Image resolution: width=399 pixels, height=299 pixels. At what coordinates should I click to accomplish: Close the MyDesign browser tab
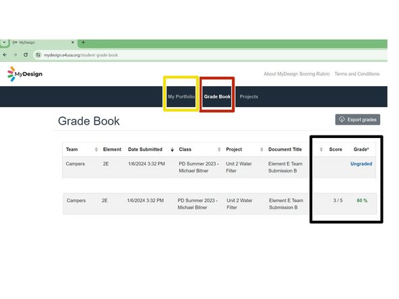point(73,42)
